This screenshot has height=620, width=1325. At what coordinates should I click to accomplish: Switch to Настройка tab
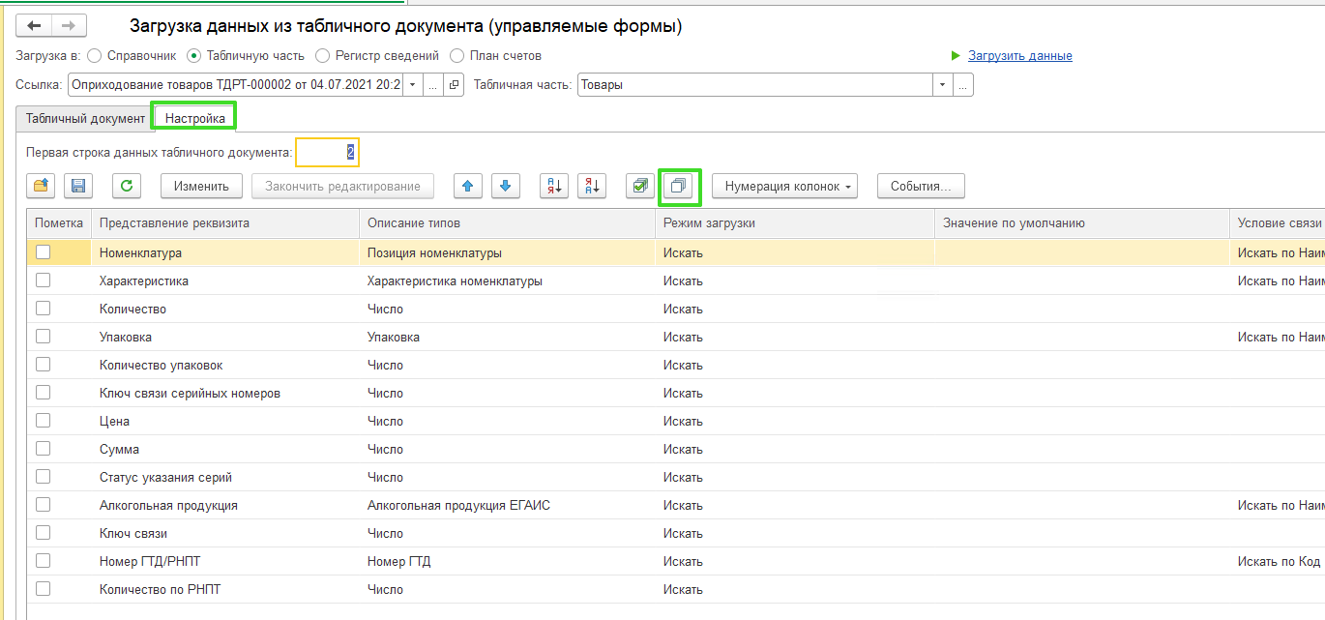pos(195,118)
